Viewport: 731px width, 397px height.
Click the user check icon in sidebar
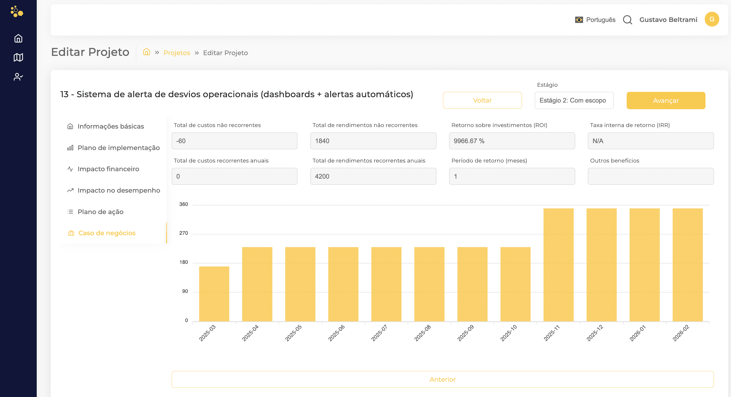click(x=18, y=77)
